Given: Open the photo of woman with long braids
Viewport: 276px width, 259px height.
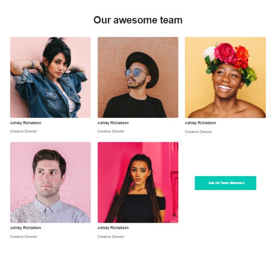Looking at the screenshot, I should pyautogui.click(x=138, y=183).
